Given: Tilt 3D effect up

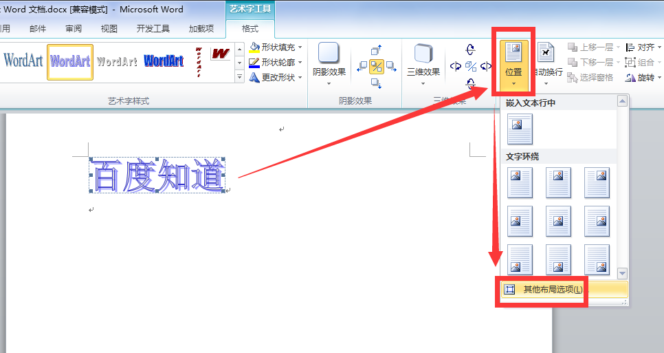Looking at the screenshot, I should [470, 49].
